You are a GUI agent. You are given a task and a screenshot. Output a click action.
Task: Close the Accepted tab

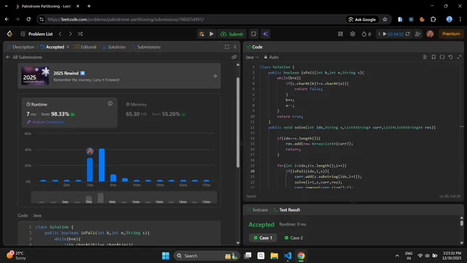[x=68, y=47]
